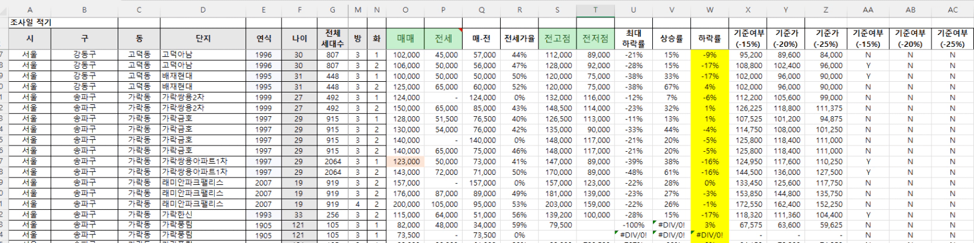Click the 기준가 (-25%) header cell
This screenshot has width=974, height=243.
826,38
